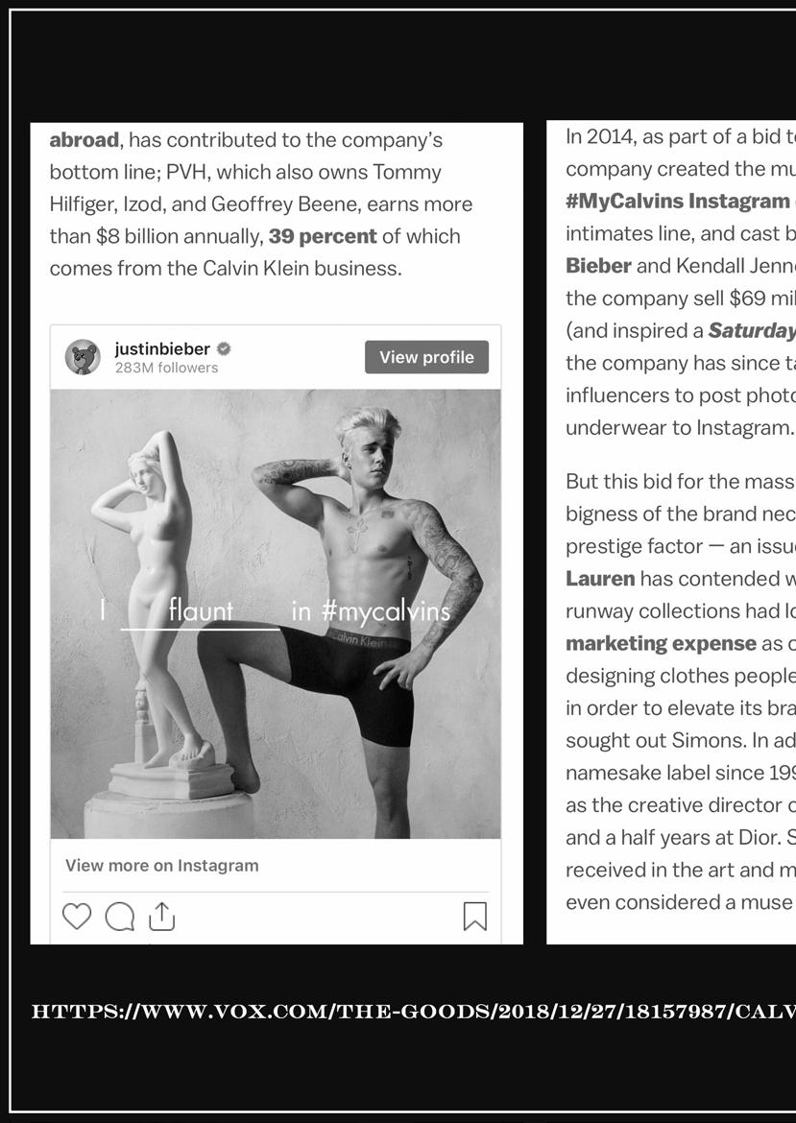Open the View more on Instagram link
Viewport: 796px width, 1123px height.
coord(161,865)
